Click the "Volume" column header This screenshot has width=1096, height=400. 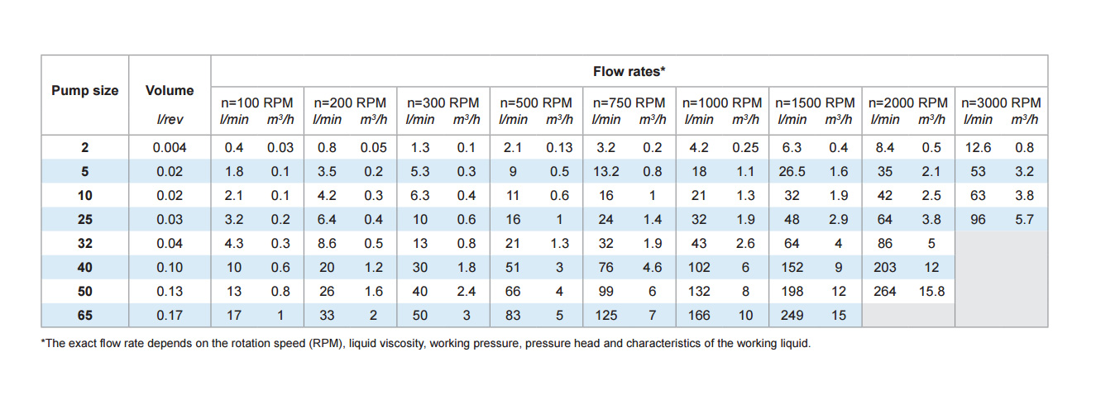pyautogui.click(x=170, y=90)
